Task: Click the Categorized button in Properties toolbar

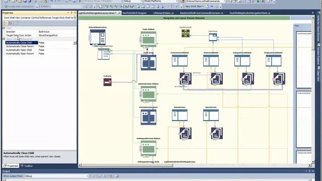Action: [6, 23]
